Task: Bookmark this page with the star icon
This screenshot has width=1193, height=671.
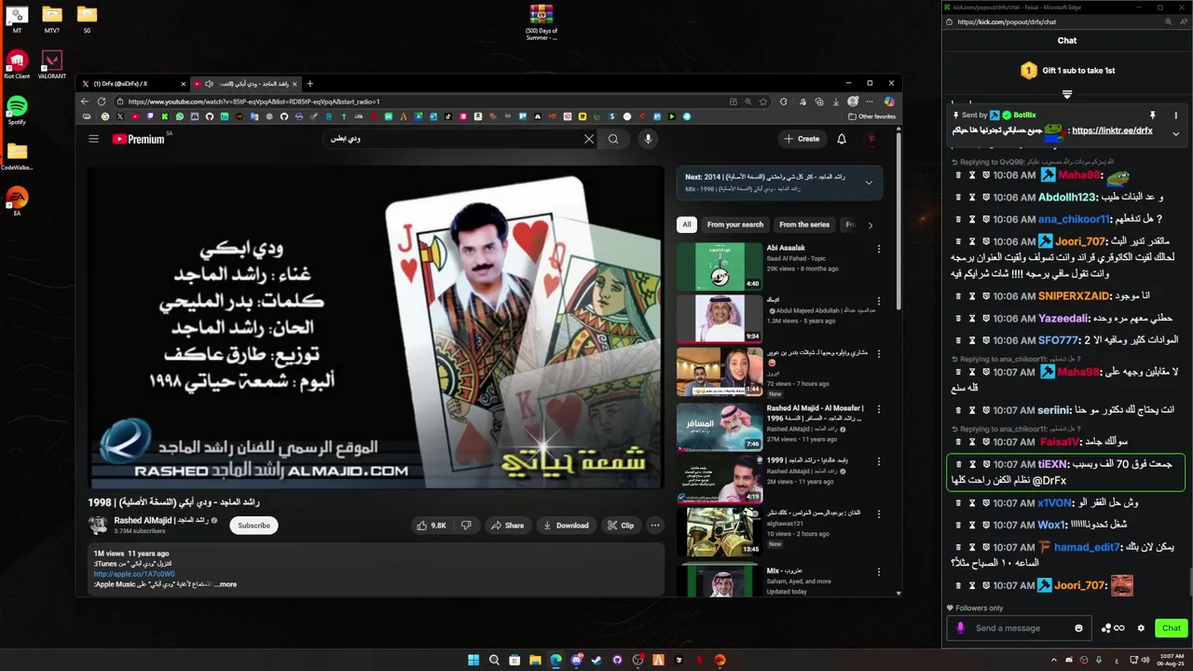Action: [763, 102]
